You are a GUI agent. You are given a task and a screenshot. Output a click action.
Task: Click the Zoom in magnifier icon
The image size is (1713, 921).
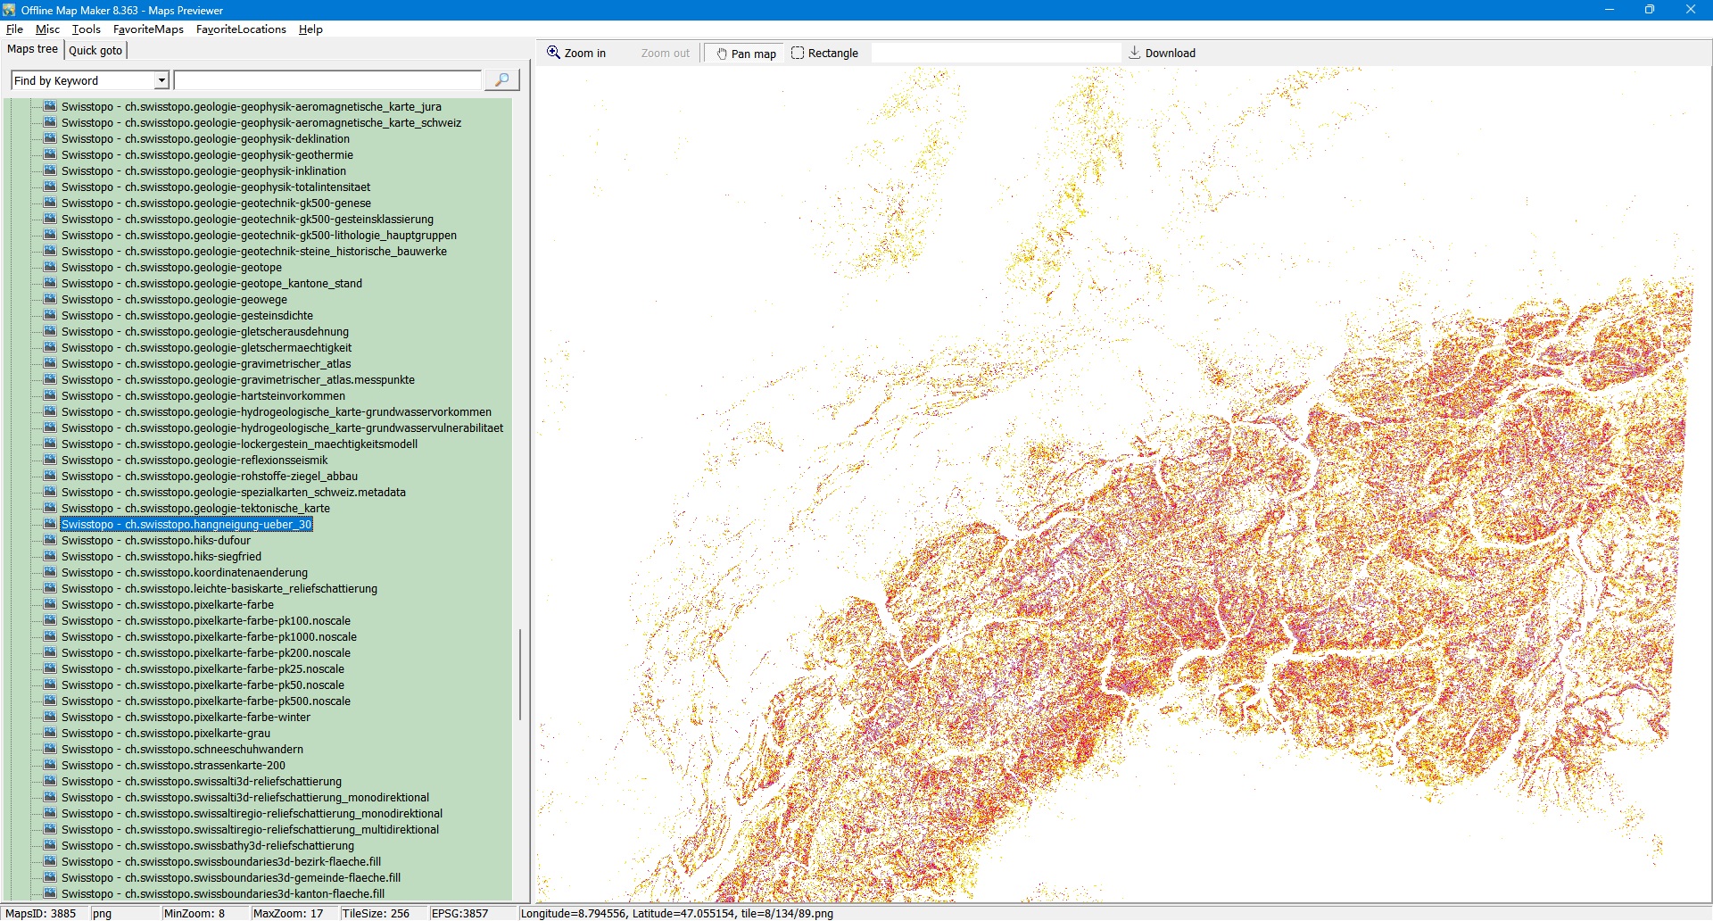tap(553, 53)
